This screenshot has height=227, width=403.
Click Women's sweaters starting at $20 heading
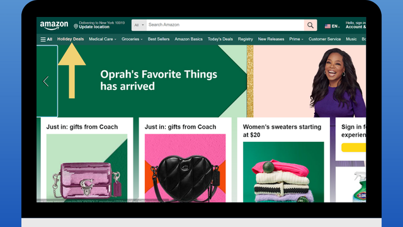[282, 131]
